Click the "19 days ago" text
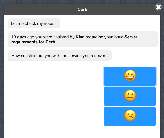The image size is (164, 138). 23,37
